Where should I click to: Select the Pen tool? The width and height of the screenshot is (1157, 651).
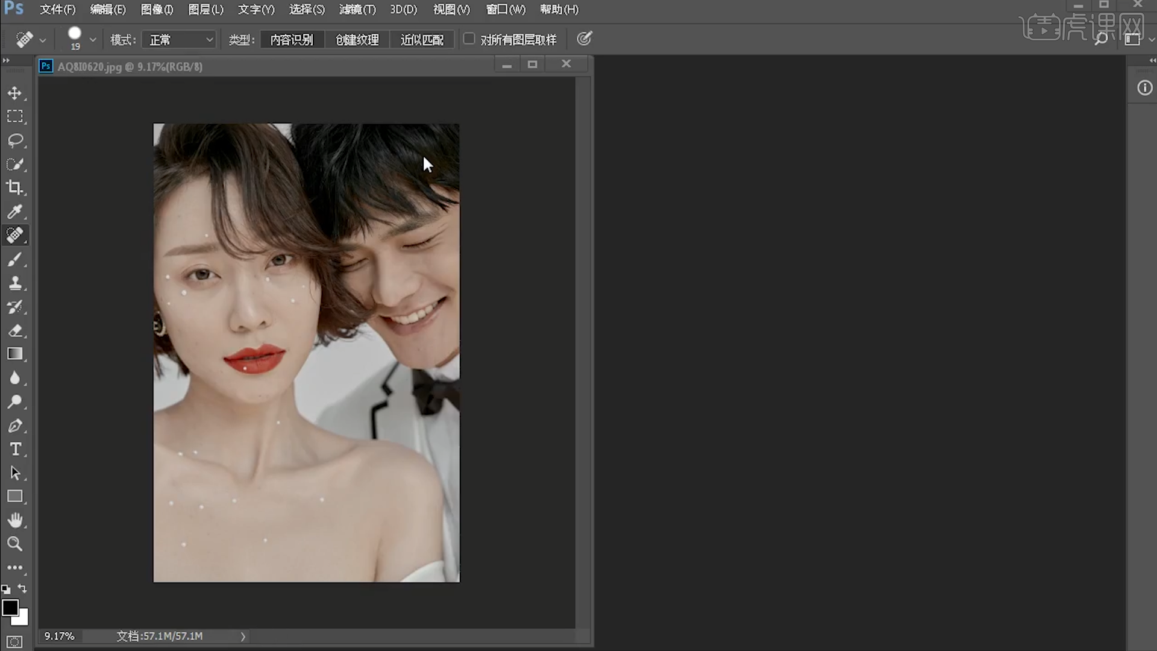pos(14,426)
